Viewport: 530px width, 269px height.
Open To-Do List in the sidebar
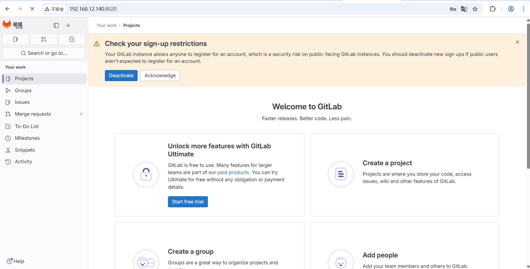click(44, 126)
